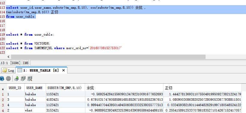Click the INS insert mode indicator
This screenshot has width=246, height=113.
(x=26, y=63)
